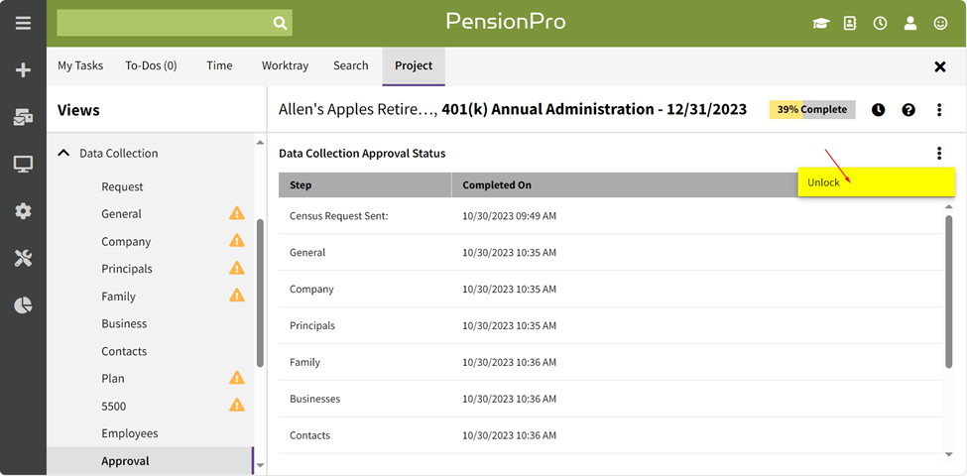Click the magnifier search icon
Viewport: 967px width, 476px height.
pyautogui.click(x=280, y=24)
